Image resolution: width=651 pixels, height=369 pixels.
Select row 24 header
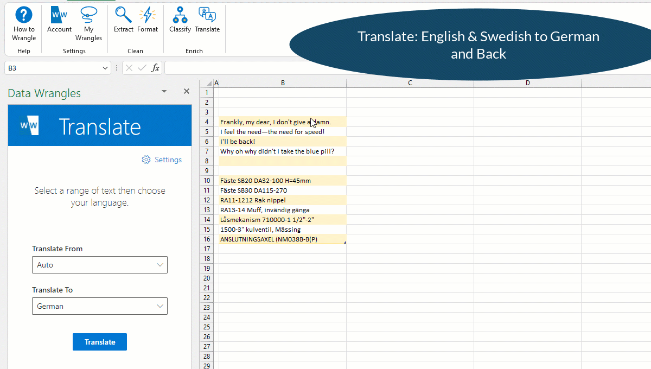pos(207,317)
